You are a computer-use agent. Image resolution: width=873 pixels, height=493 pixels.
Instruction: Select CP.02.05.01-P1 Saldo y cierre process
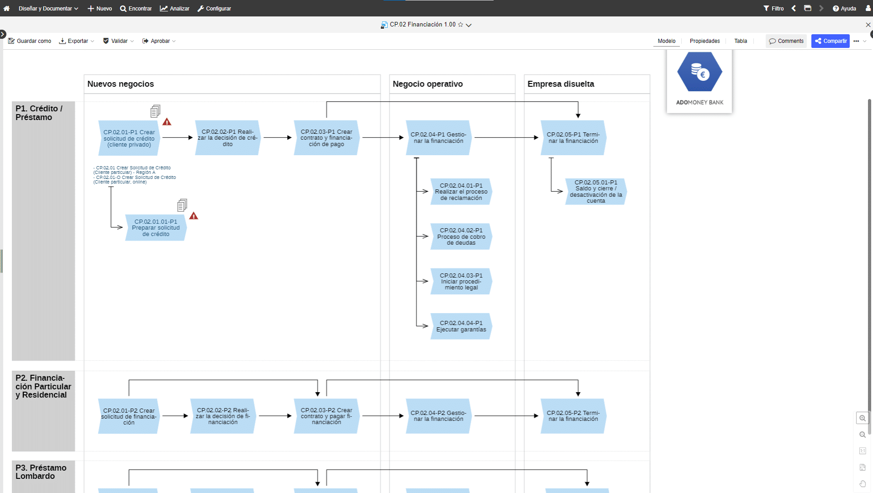(596, 192)
